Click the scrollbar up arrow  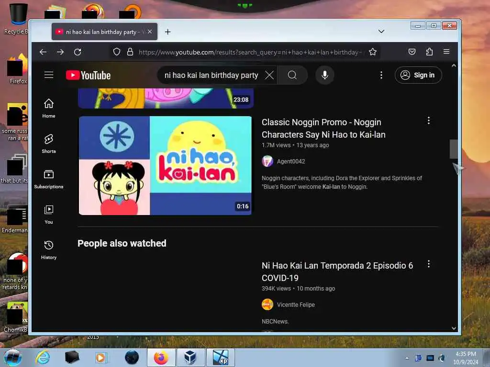click(454, 66)
